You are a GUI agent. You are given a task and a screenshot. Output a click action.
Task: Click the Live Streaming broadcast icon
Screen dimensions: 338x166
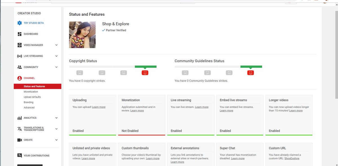tap(19, 56)
